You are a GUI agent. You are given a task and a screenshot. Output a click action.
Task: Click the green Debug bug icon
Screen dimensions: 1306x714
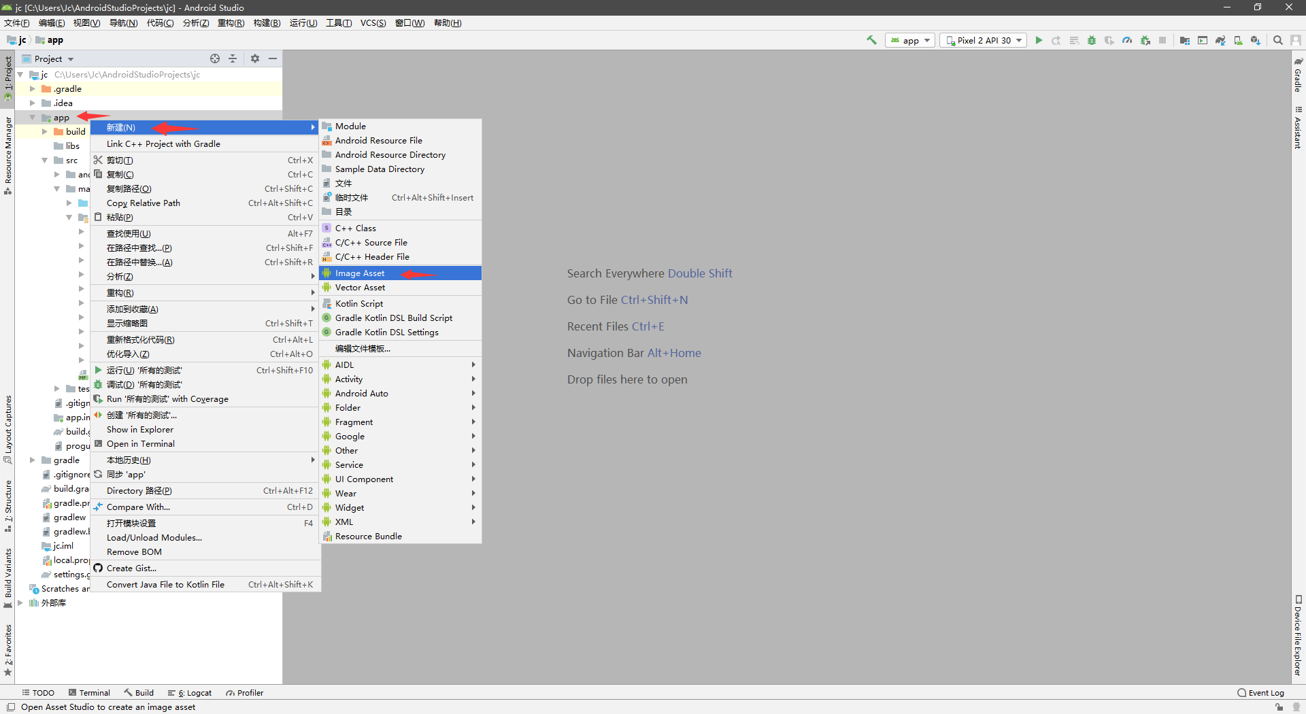[1092, 40]
